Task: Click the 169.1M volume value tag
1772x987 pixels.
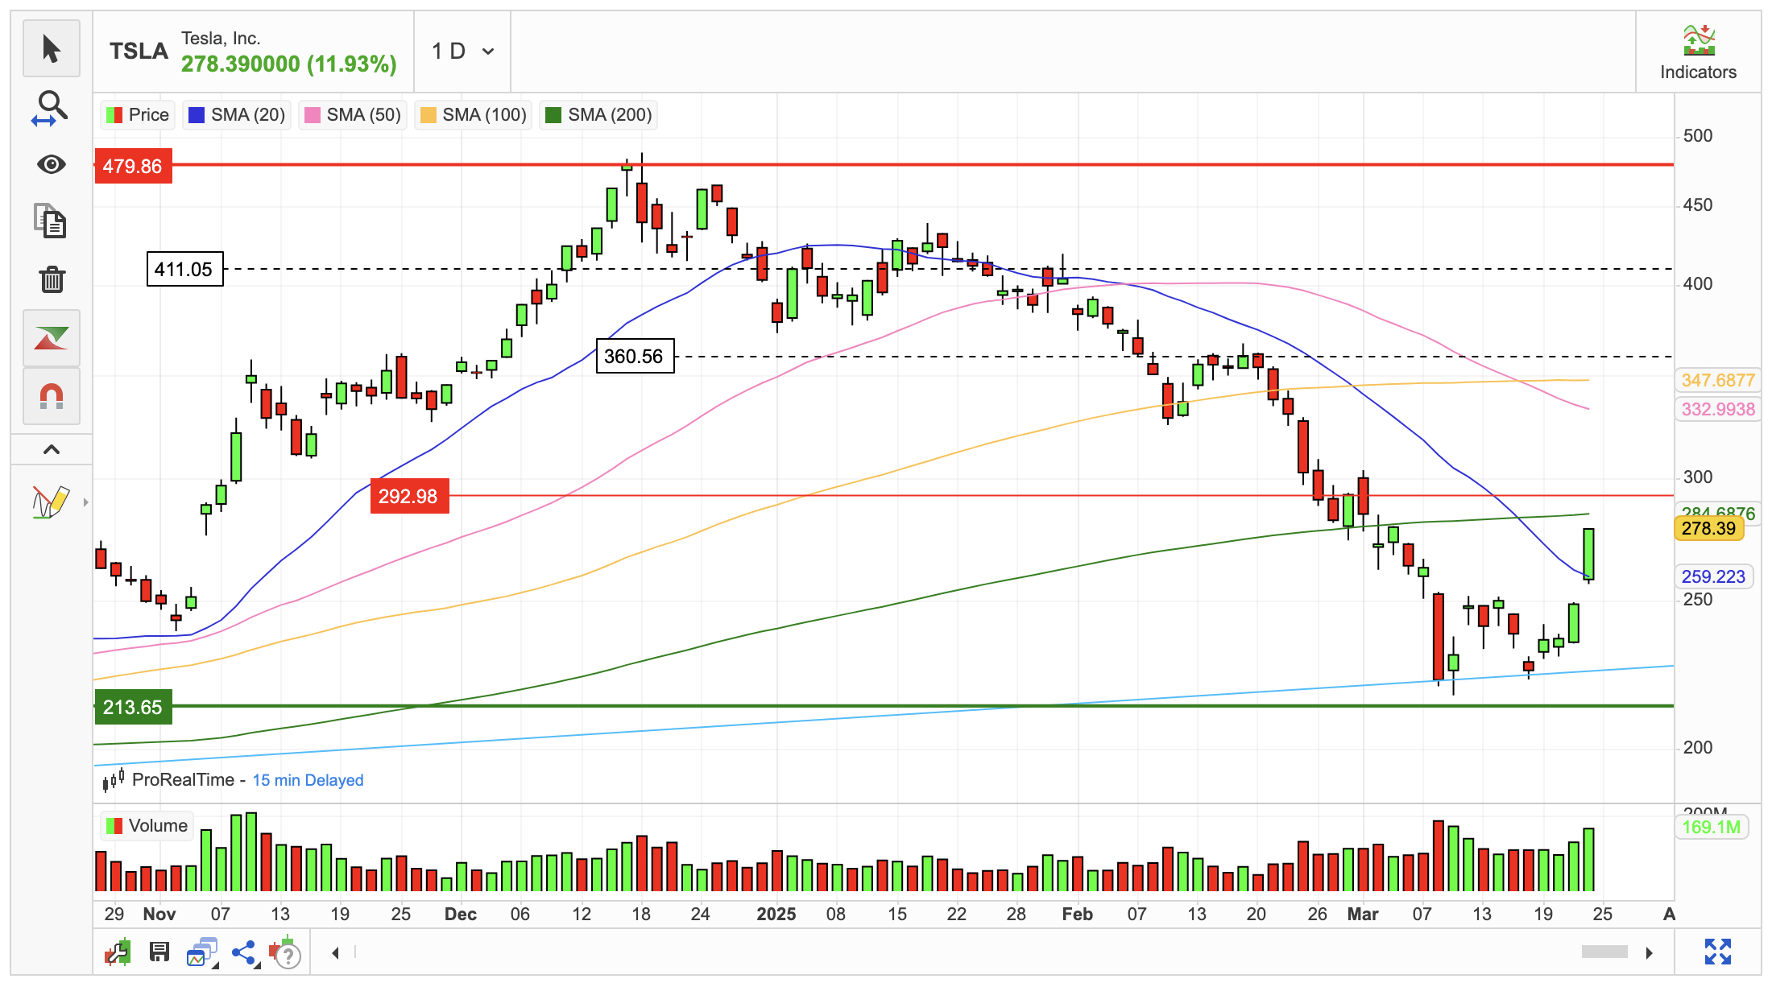Action: pyautogui.click(x=1711, y=828)
